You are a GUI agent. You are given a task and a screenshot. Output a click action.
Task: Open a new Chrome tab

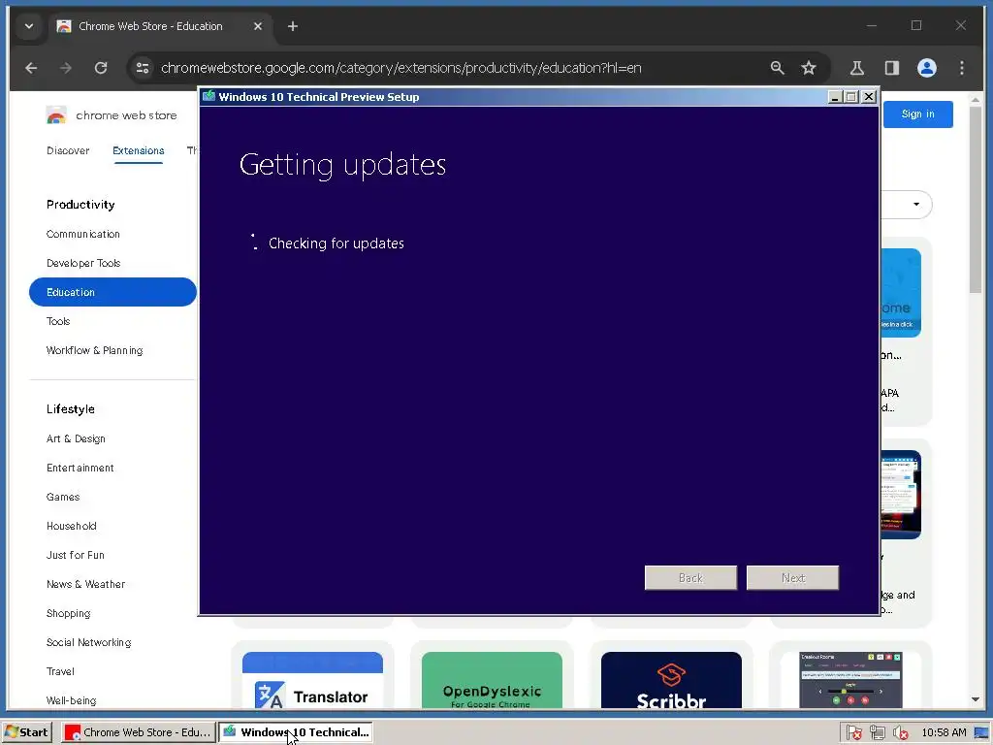pyautogui.click(x=293, y=26)
